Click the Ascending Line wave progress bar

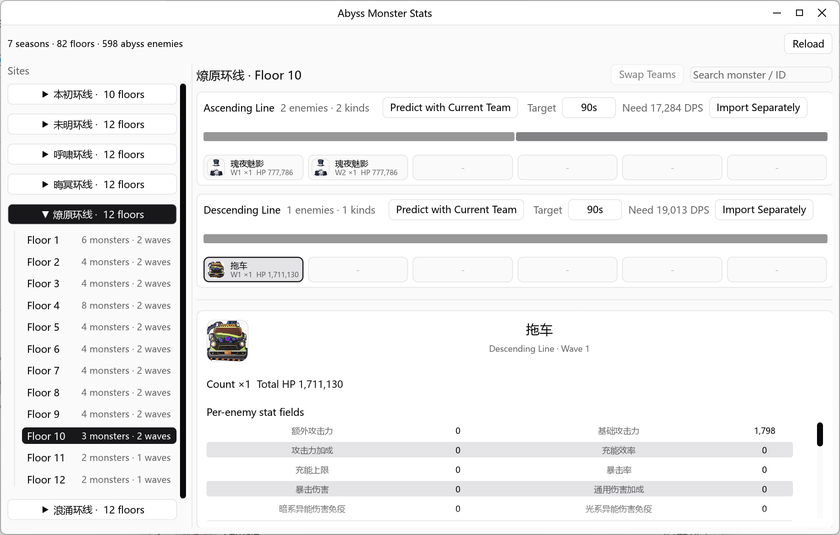pyautogui.click(x=515, y=137)
